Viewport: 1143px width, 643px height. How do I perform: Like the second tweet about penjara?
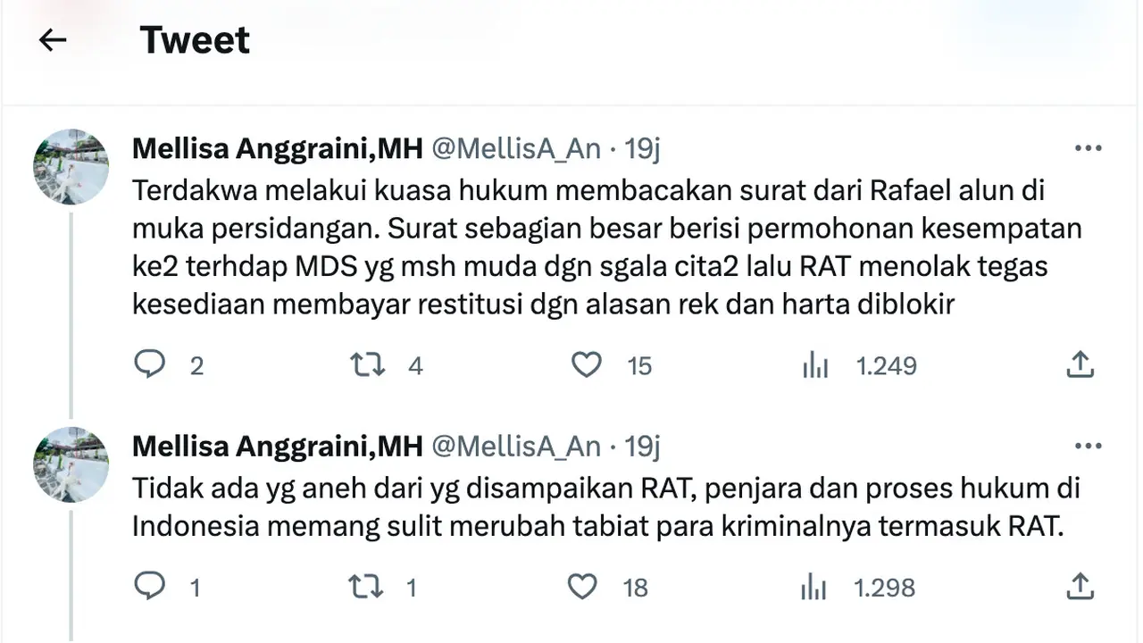point(582,587)
